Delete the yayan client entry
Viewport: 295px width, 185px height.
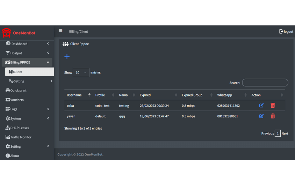pyautogui.click(x=273, y=116)
